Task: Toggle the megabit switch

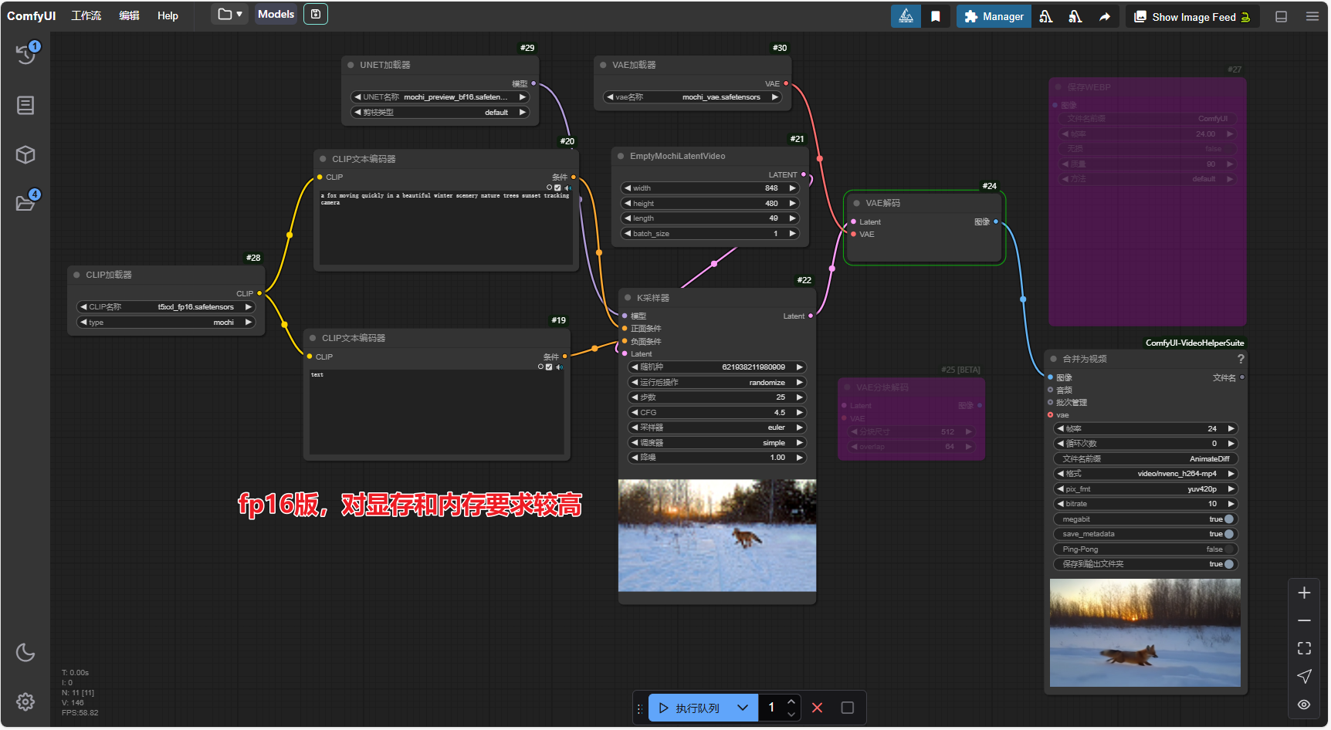Action: [x=1228, y=519]
